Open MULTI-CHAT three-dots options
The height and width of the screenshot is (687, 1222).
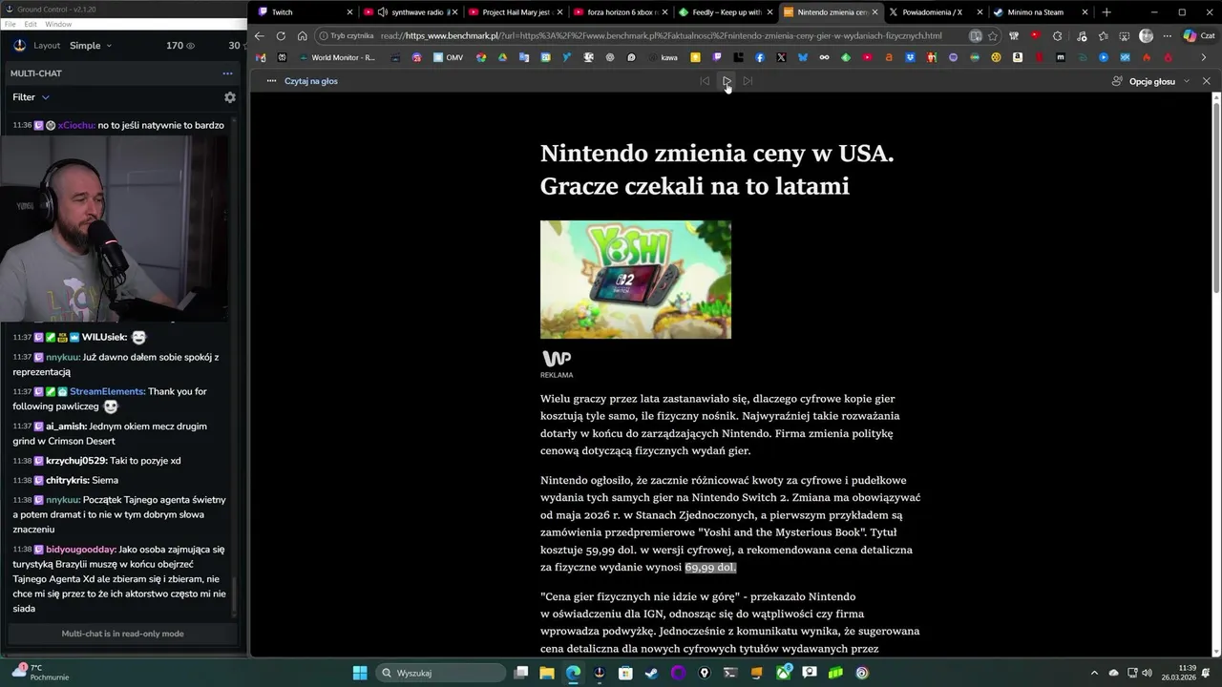227,73
